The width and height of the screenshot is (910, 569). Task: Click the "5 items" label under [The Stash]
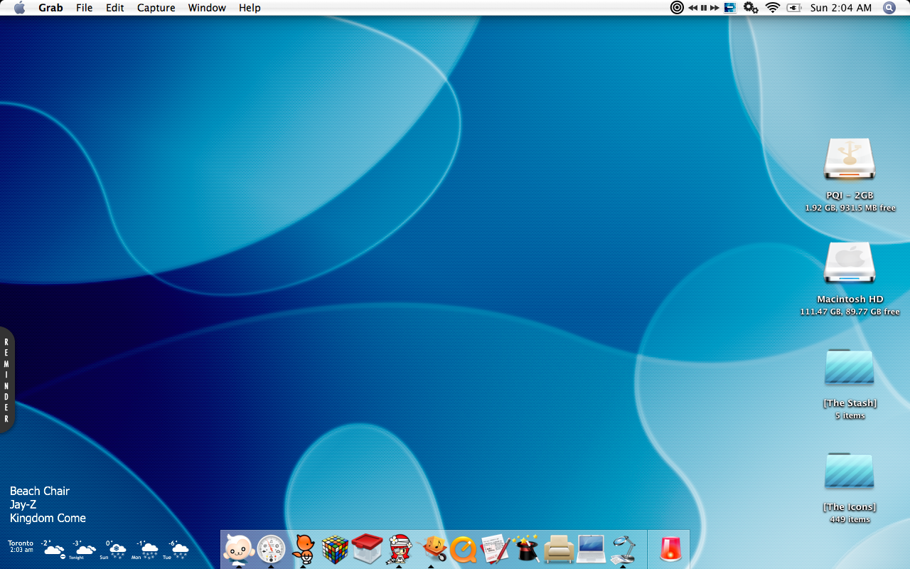click(850, 416)
